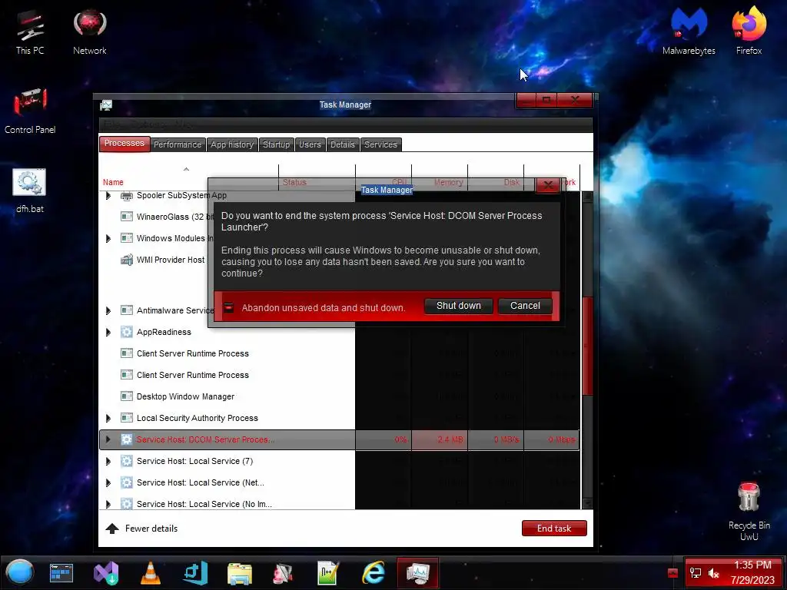Click the muted volume tray icon
Screen dimensions: 787x590
(x=714, y=573)
